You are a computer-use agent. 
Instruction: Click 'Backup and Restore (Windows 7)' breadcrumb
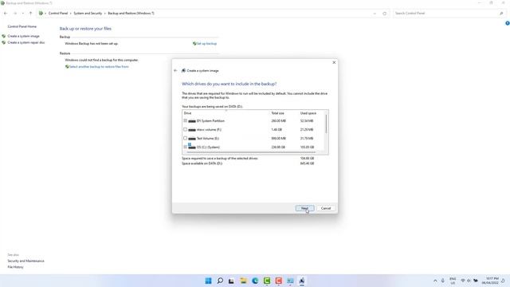131,14
